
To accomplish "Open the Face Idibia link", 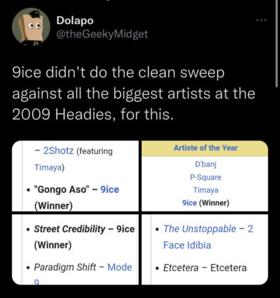I will 187,245.
